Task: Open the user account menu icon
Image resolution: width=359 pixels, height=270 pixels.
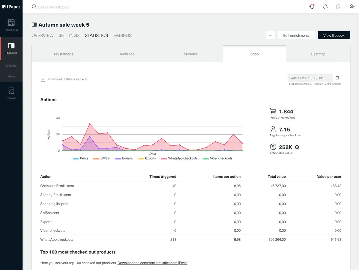Action: point(352,7)
